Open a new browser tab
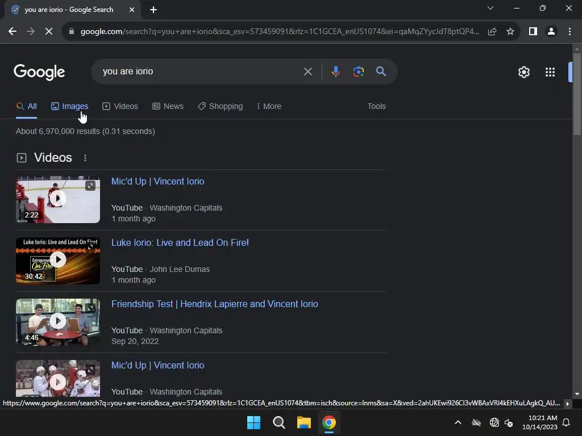 pyautogui.click(x=153, y=10)
